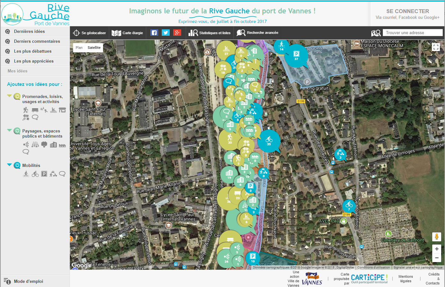
Task: Select the tree icon under Paysages
Action: 44,145
